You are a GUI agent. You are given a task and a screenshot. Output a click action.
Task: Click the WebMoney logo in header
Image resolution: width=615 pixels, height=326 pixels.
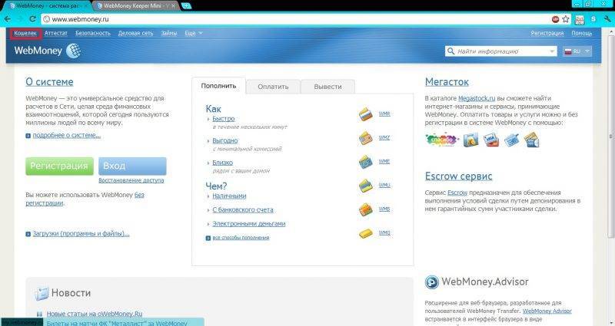pos(47,51)
